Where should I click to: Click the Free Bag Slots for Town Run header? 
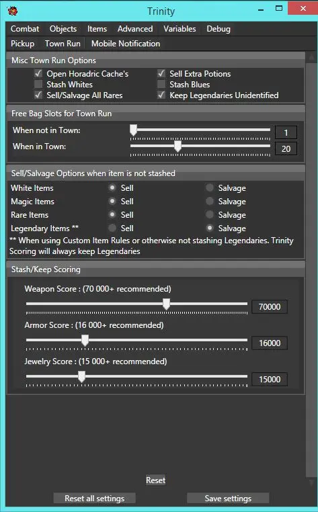pyautogui.click(x=155, y=114)
